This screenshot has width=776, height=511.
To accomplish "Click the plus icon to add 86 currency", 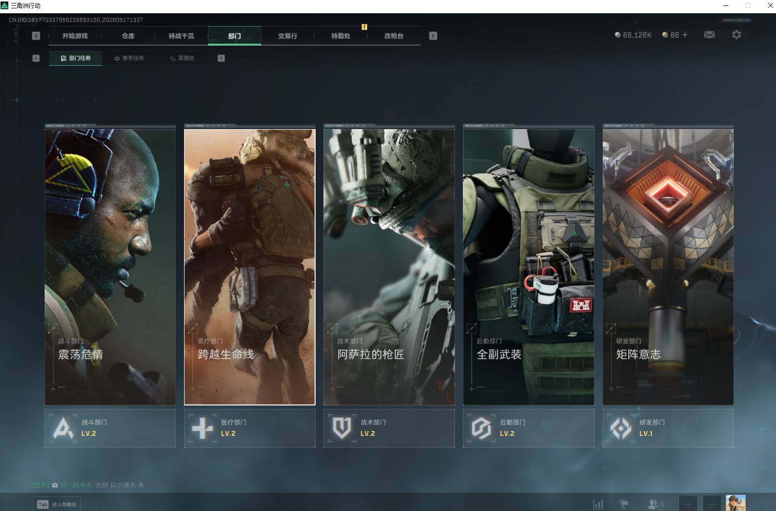I will coord(685,35).
